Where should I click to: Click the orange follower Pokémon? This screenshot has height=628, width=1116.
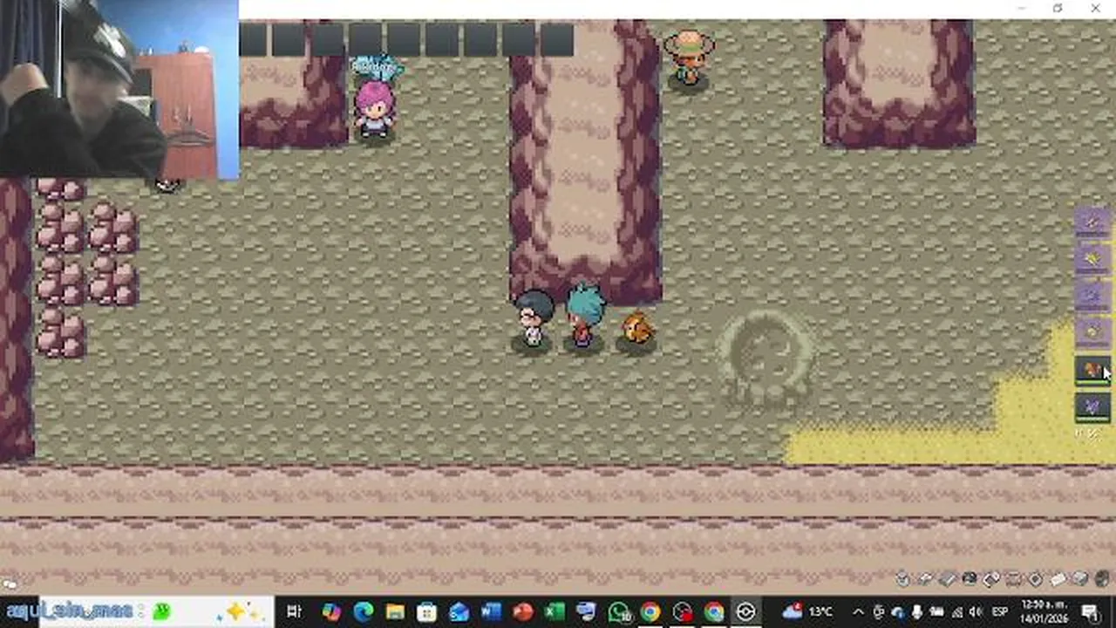tap(636, 330)
